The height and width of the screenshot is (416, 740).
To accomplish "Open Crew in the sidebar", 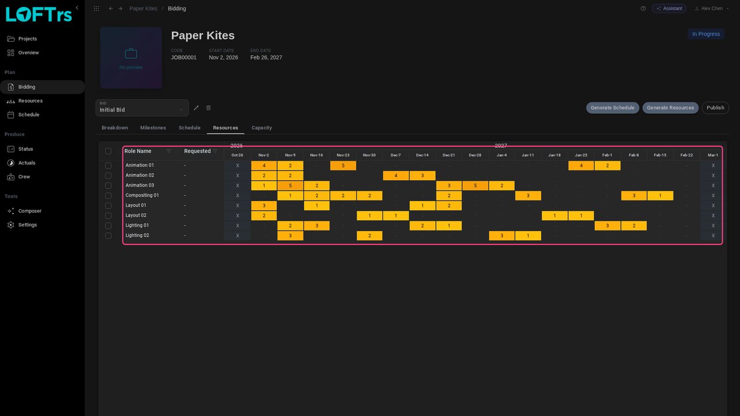I will [x=42, y=177].
